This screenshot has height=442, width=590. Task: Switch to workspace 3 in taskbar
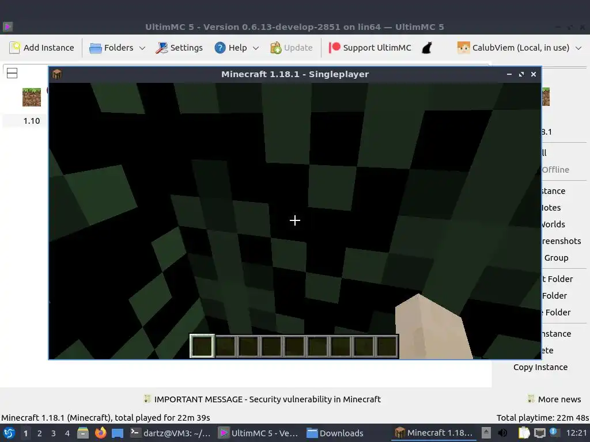[x=54, y=433]
